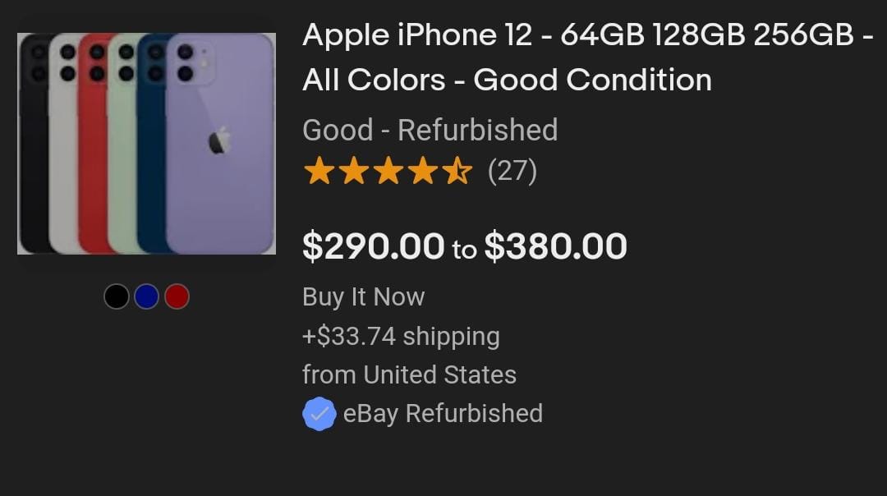
Task: Click the Buy It Now text
Action: click(363, 296)
